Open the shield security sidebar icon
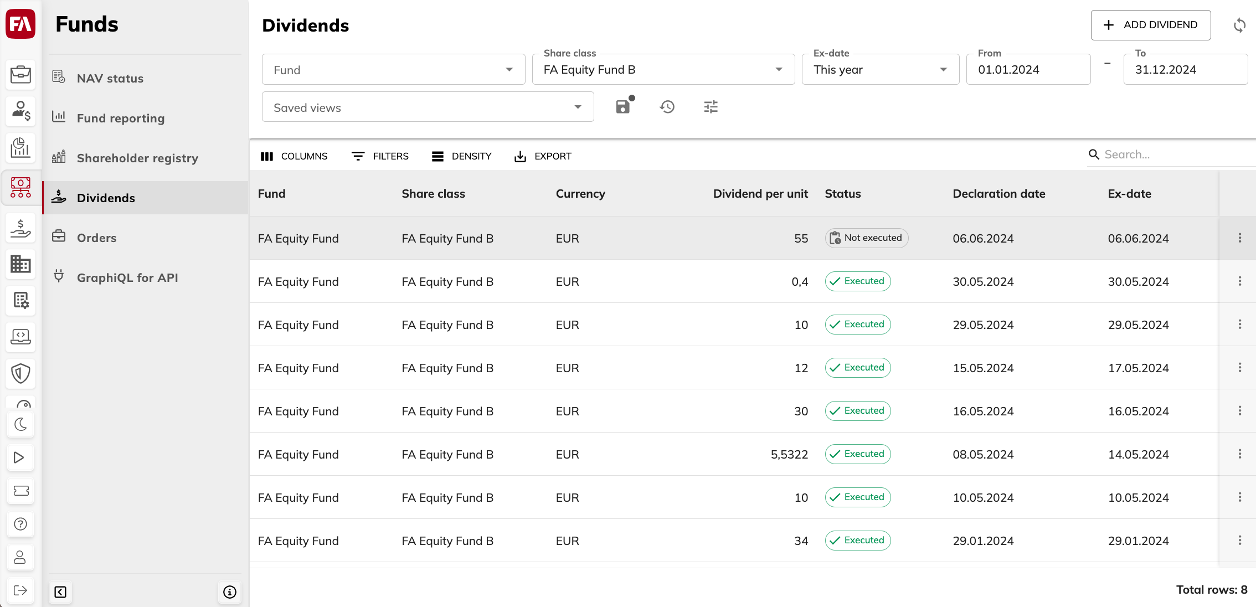This screenshot has width=1256, height=607. pyautogui.click(x=20, y=373)
